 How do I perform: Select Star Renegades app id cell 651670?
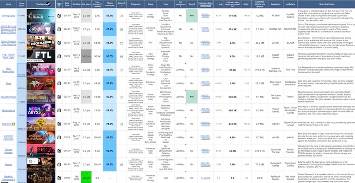click(x=22, y=70)
